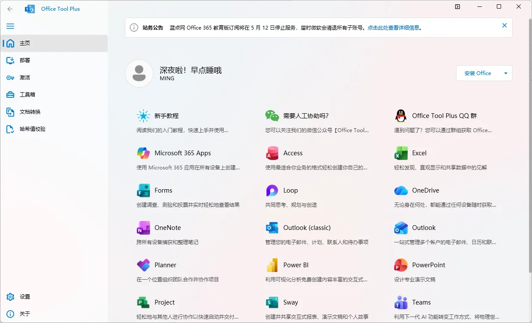This screenshot has height=323, width=532.
Task: Select the 哈希值校验 hash verification icon
Action: [10, 129]
